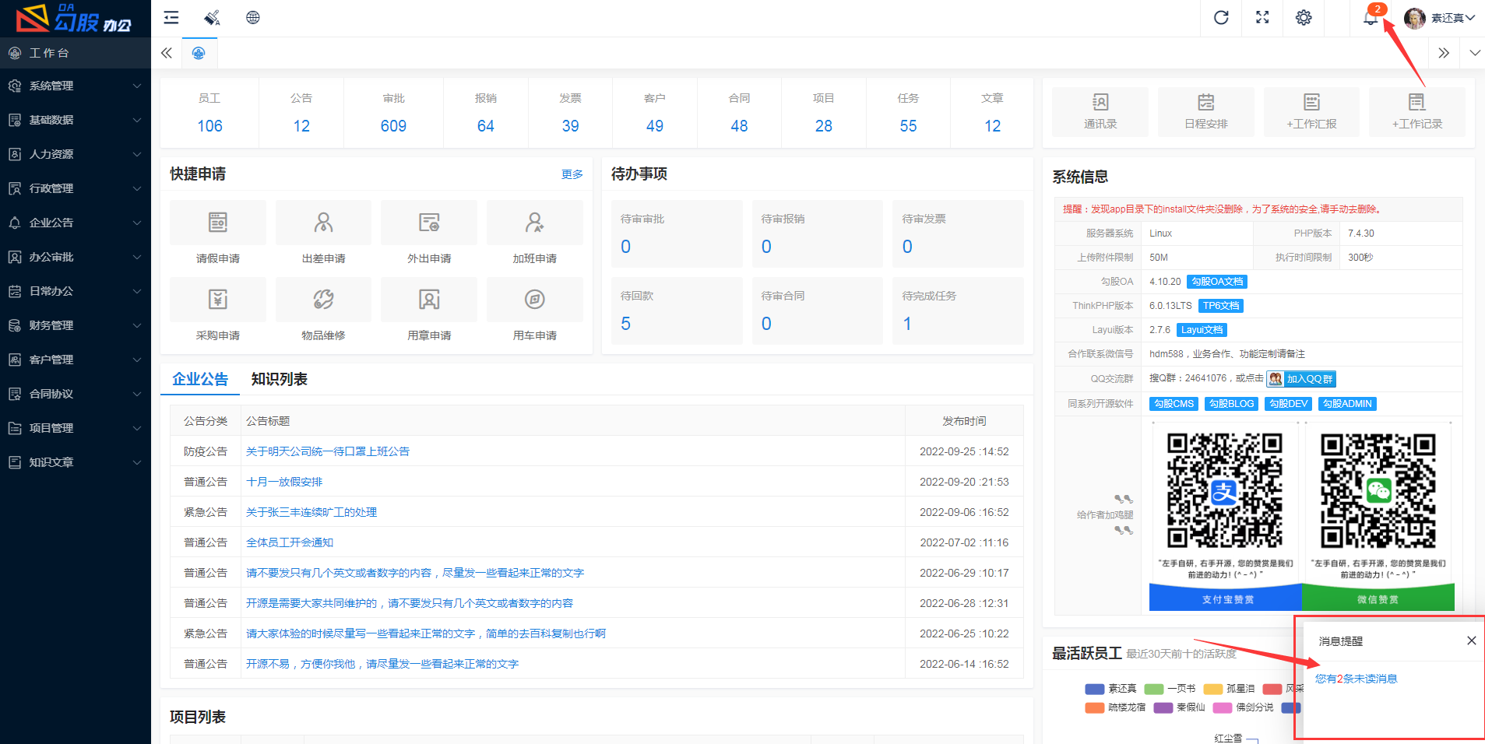Expand 财务管理 sidebar menu
The width and height of the screenshot is (1485, 744).
[76, 325]
